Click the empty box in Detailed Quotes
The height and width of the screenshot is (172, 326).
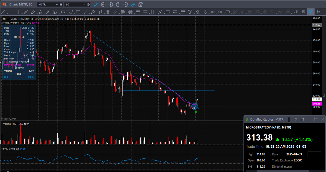[x=314, y=154]
